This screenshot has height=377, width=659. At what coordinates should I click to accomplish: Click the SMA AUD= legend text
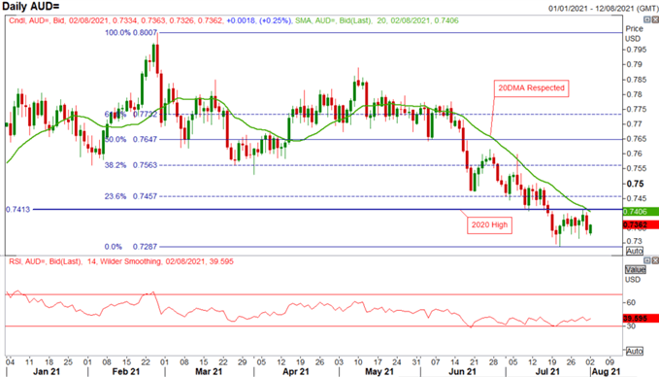[377, 20]
